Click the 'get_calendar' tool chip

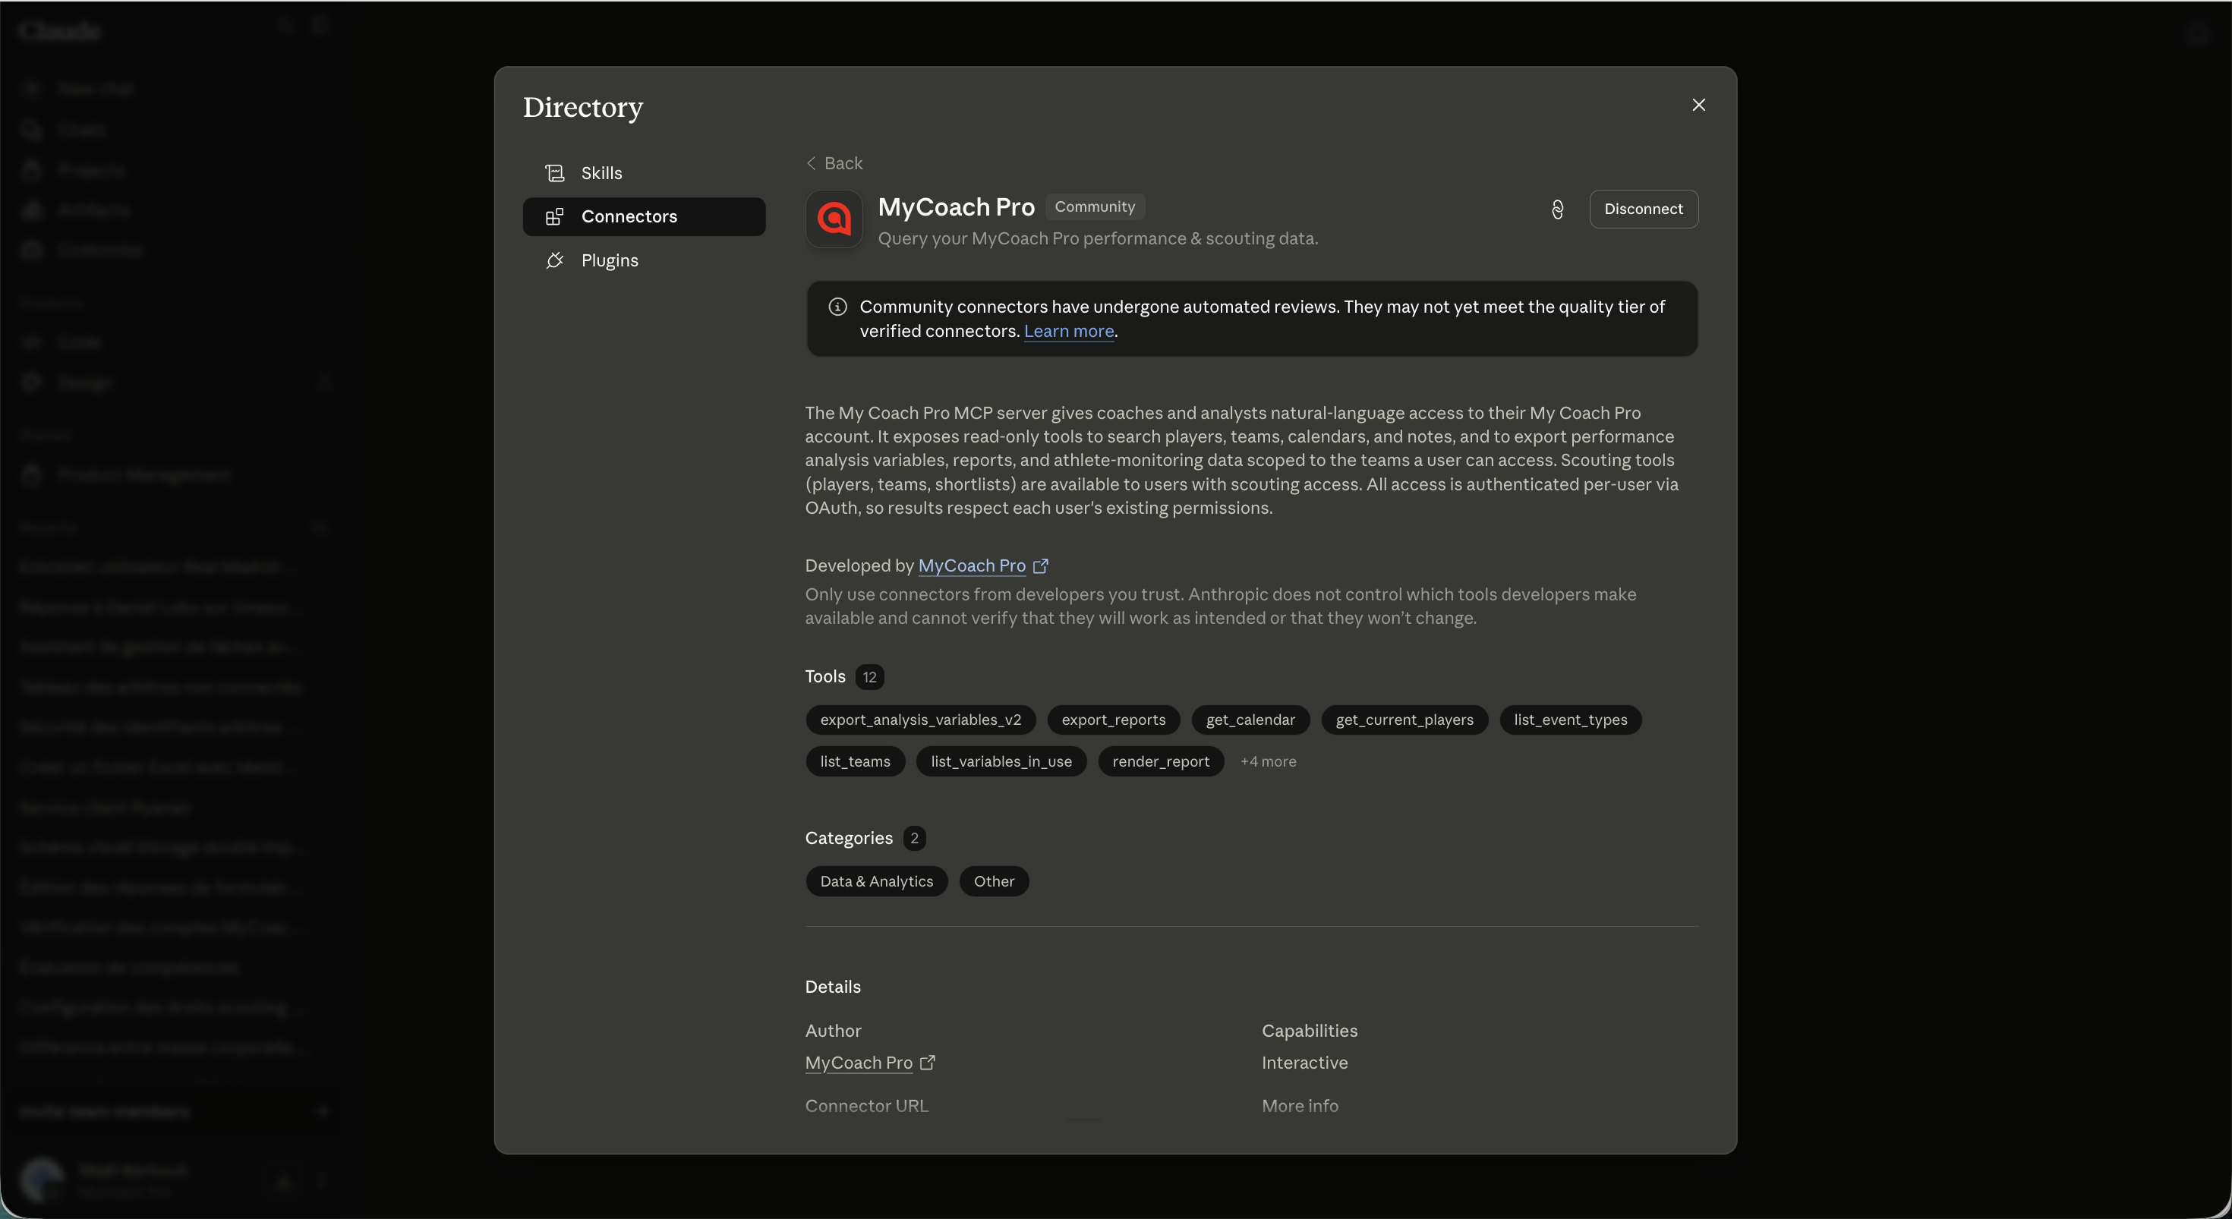1250,720
